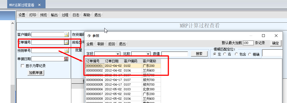287x103 pixels.
Task: Select order row 0000000008
Action: [x=123, y=99]
